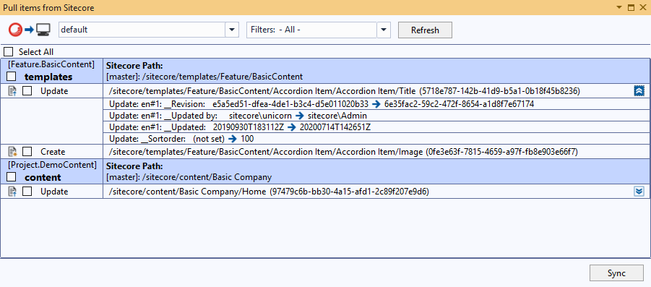Check the content group checkbox

(12, 177)
